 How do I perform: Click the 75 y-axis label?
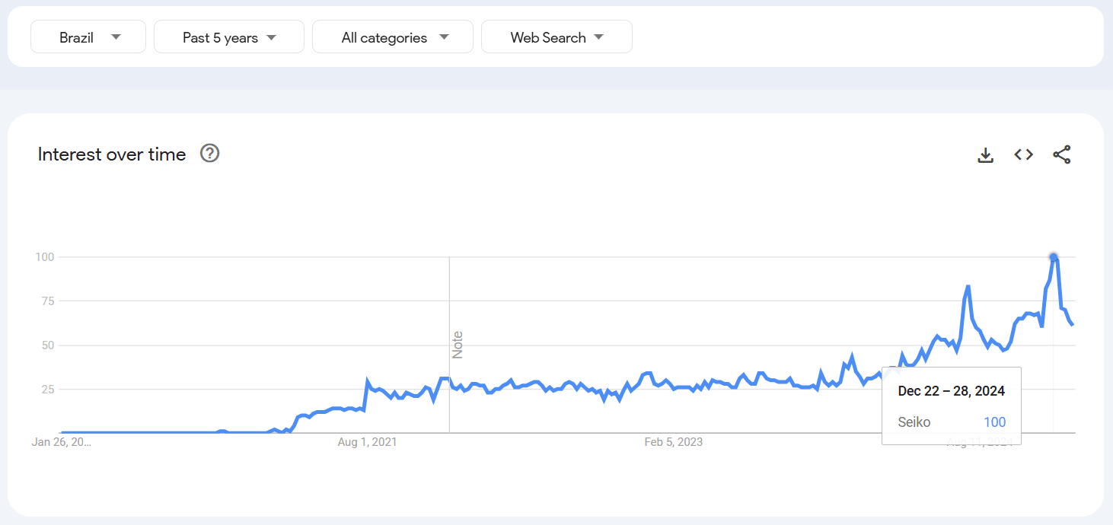click(46, 301)
